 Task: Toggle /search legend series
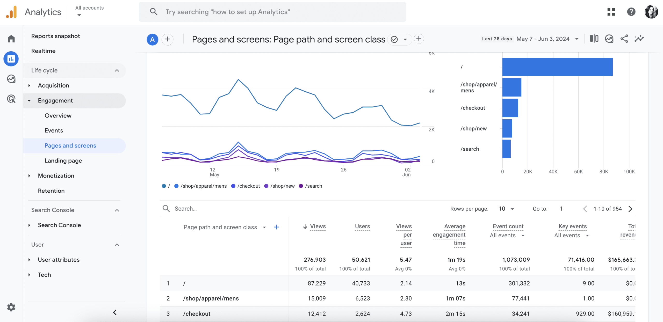click(311, 186)
